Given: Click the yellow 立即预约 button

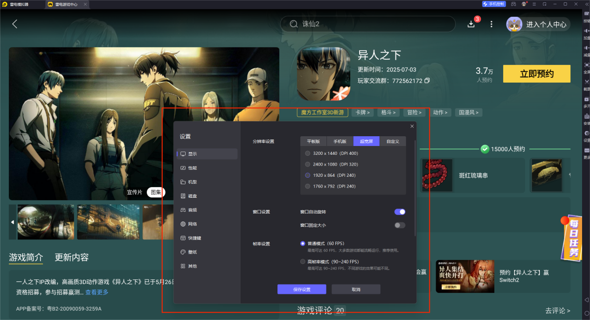Looking at the screenshot, I should (x=536, y=74).
